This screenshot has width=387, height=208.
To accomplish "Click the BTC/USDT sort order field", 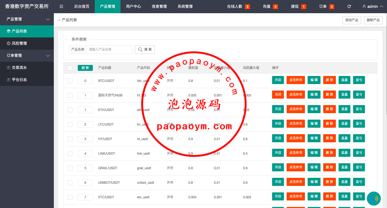I will click(85, 81).
